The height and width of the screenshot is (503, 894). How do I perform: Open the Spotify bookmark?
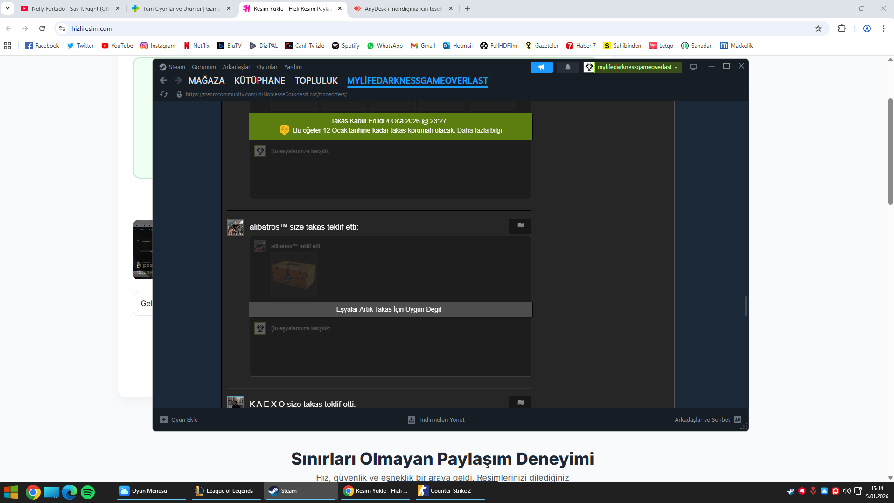[x=345, y=46]
